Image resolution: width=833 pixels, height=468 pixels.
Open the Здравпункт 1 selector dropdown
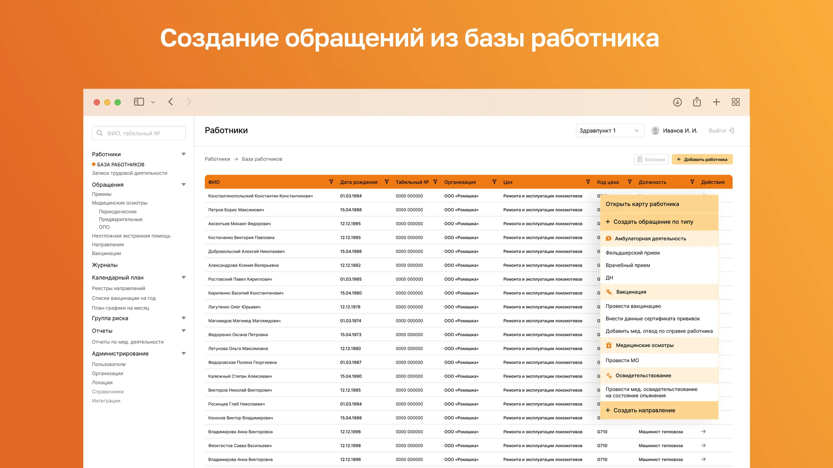(x=609, y=130)
